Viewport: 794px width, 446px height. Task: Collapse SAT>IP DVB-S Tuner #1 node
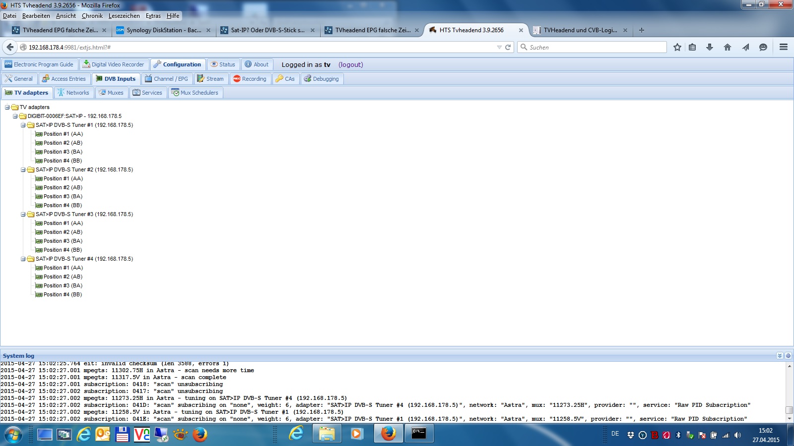[23, 125]
